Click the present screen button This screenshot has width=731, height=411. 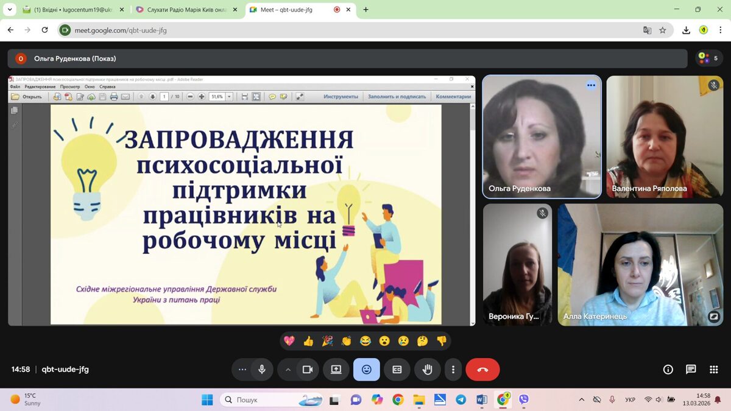(336, 370)
